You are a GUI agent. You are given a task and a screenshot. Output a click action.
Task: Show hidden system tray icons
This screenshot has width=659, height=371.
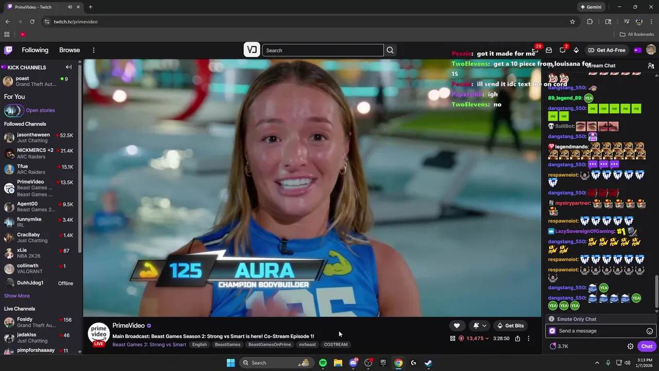tap(597, 363)
